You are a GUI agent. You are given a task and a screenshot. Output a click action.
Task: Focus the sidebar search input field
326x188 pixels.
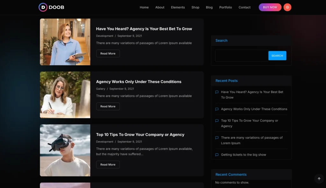click(x=242, y=56)
